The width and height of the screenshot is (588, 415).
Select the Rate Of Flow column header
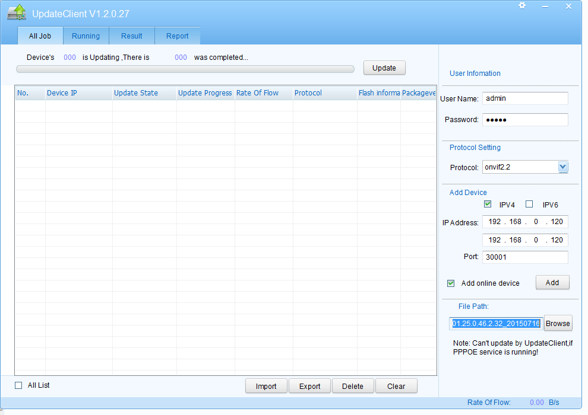coord(264,93)
